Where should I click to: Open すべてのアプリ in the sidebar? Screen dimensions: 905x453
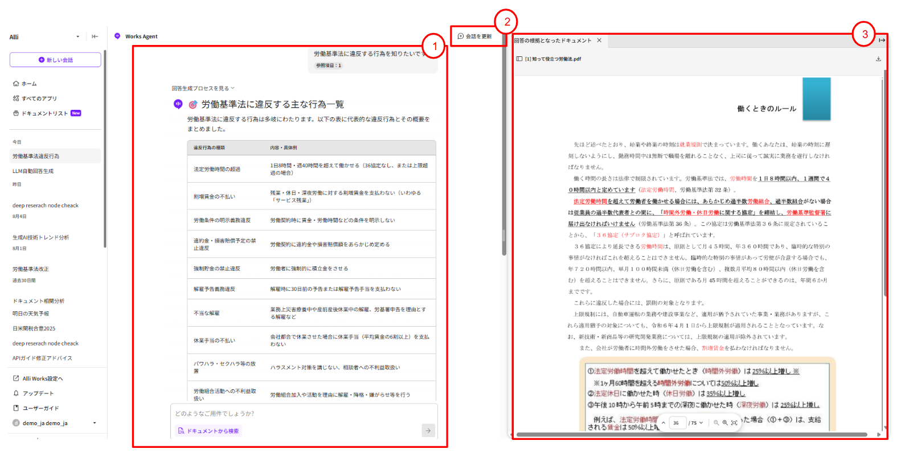pos(35,98)
